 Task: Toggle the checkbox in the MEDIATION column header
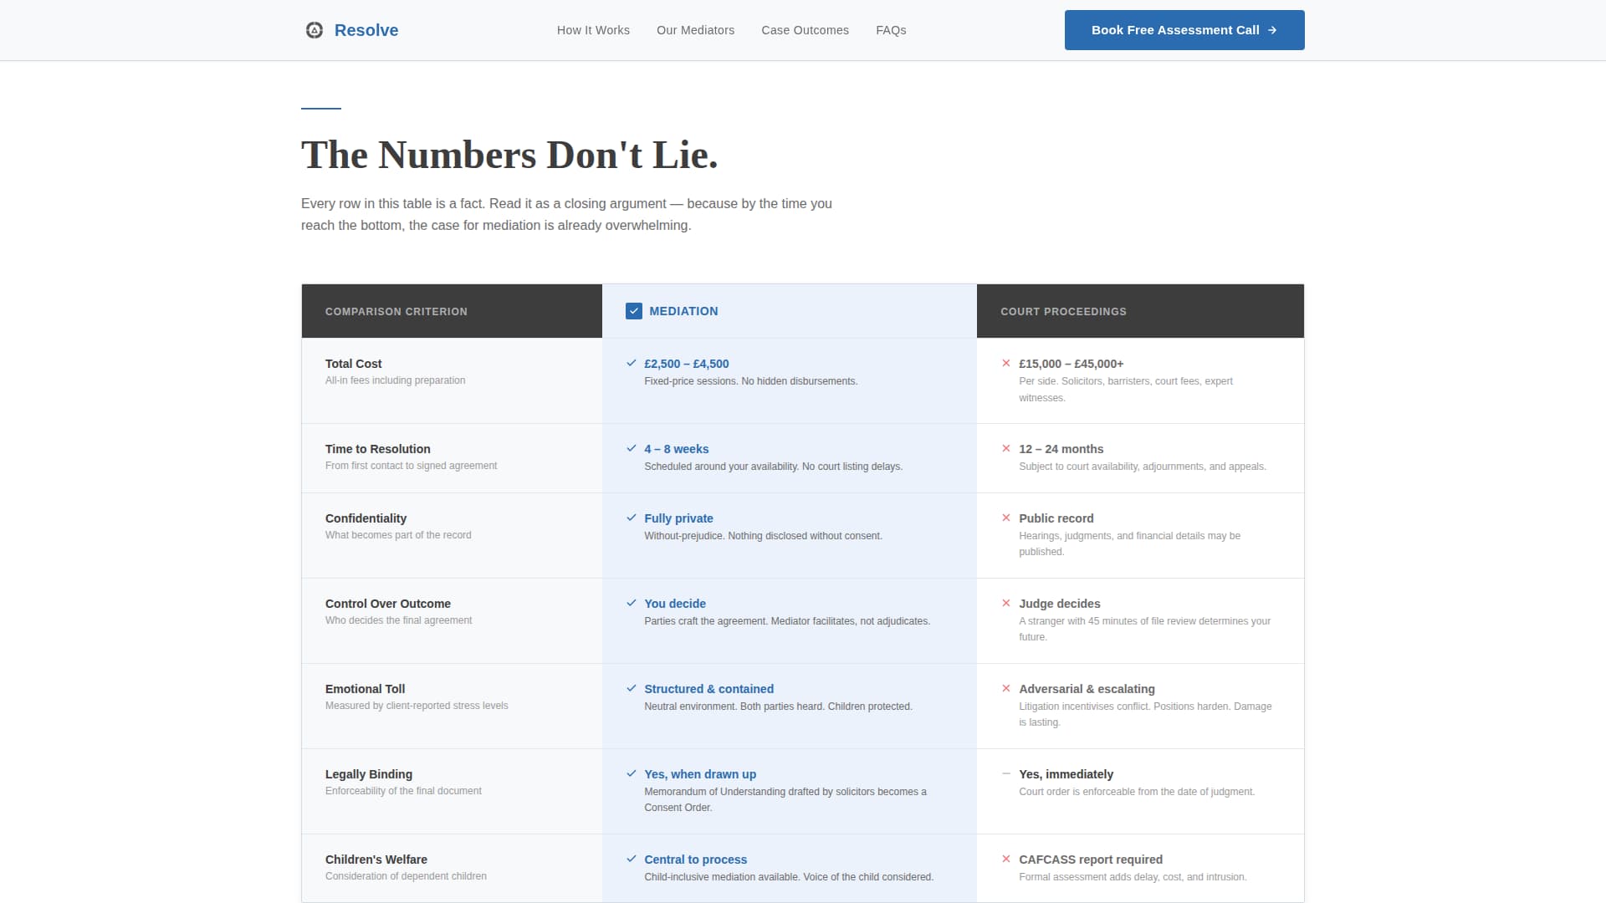tap(635, 311)
